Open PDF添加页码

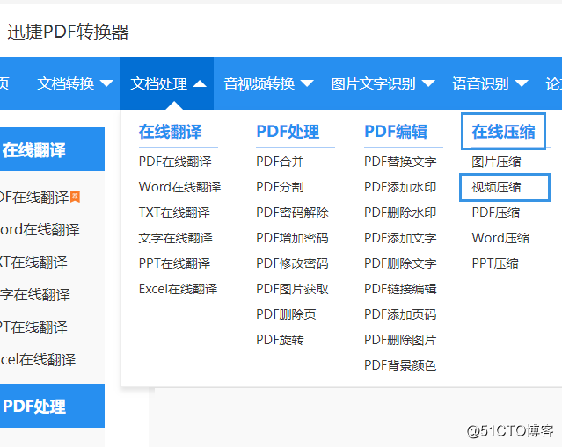pos(400,314)
